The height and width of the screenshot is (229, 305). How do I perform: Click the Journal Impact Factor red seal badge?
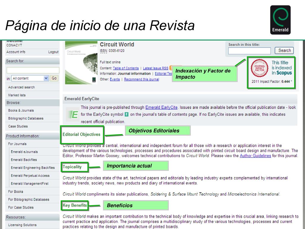259,68
